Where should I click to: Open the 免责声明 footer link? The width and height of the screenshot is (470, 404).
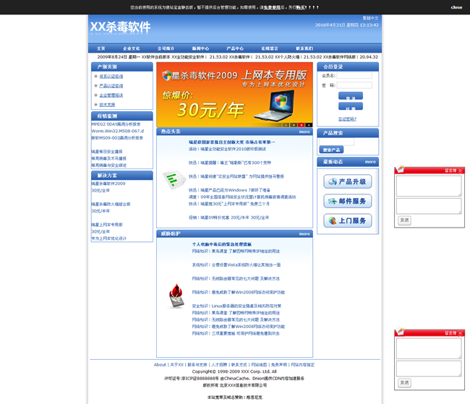[x=279, y=365]
